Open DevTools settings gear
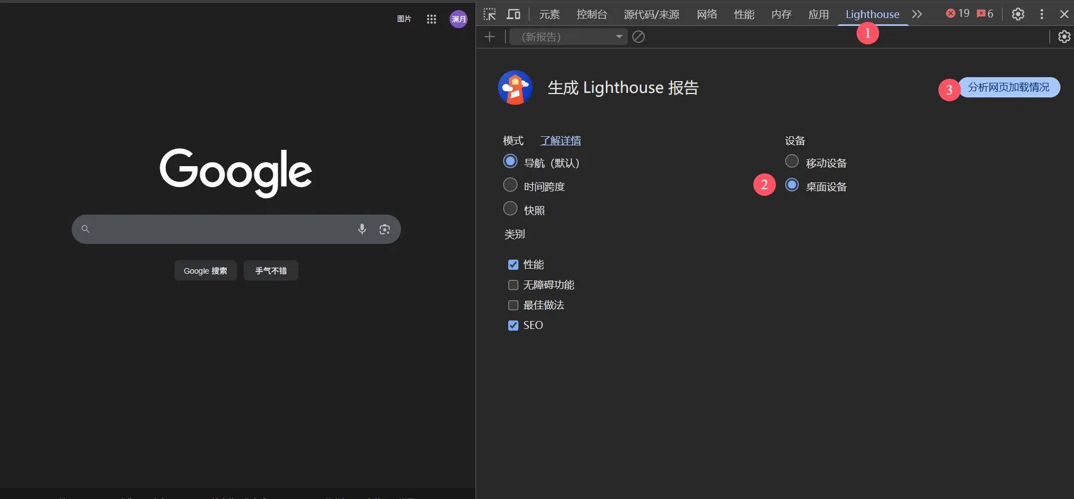Viewport: 1074px width, 499px height. tap(1018, 14)
